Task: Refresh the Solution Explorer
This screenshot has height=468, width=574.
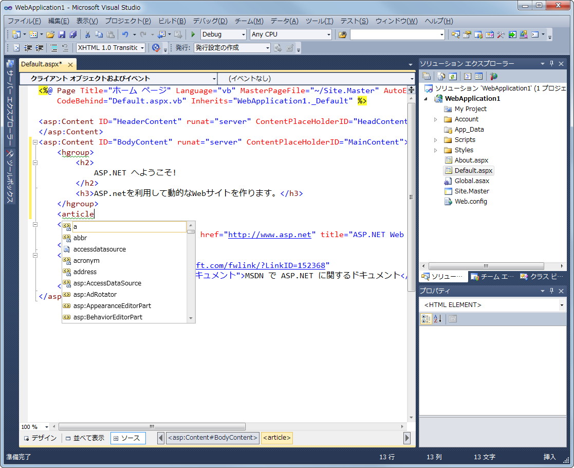Action: (452, 75)
